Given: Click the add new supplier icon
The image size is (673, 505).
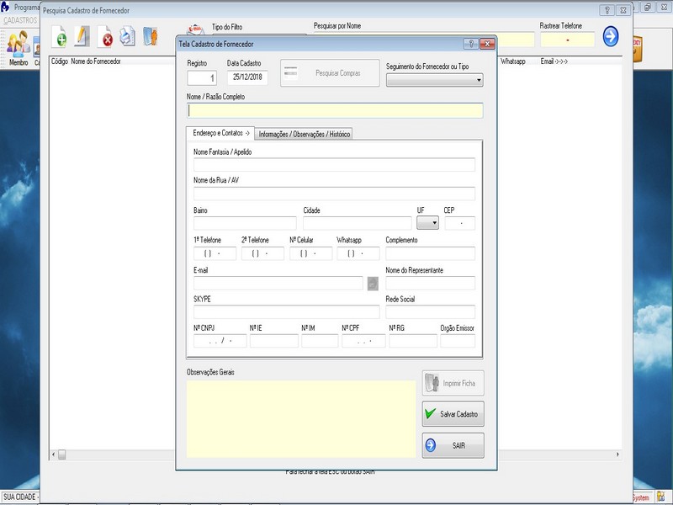Looking at the screenshot, I should click(60, 37).
